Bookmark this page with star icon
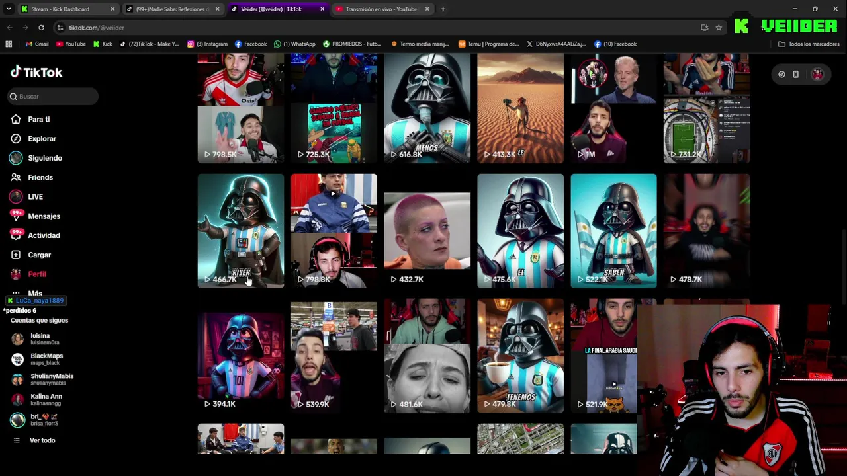Image resolution: width=847 pixels, height=476 pixels. [x=719, y=28]
